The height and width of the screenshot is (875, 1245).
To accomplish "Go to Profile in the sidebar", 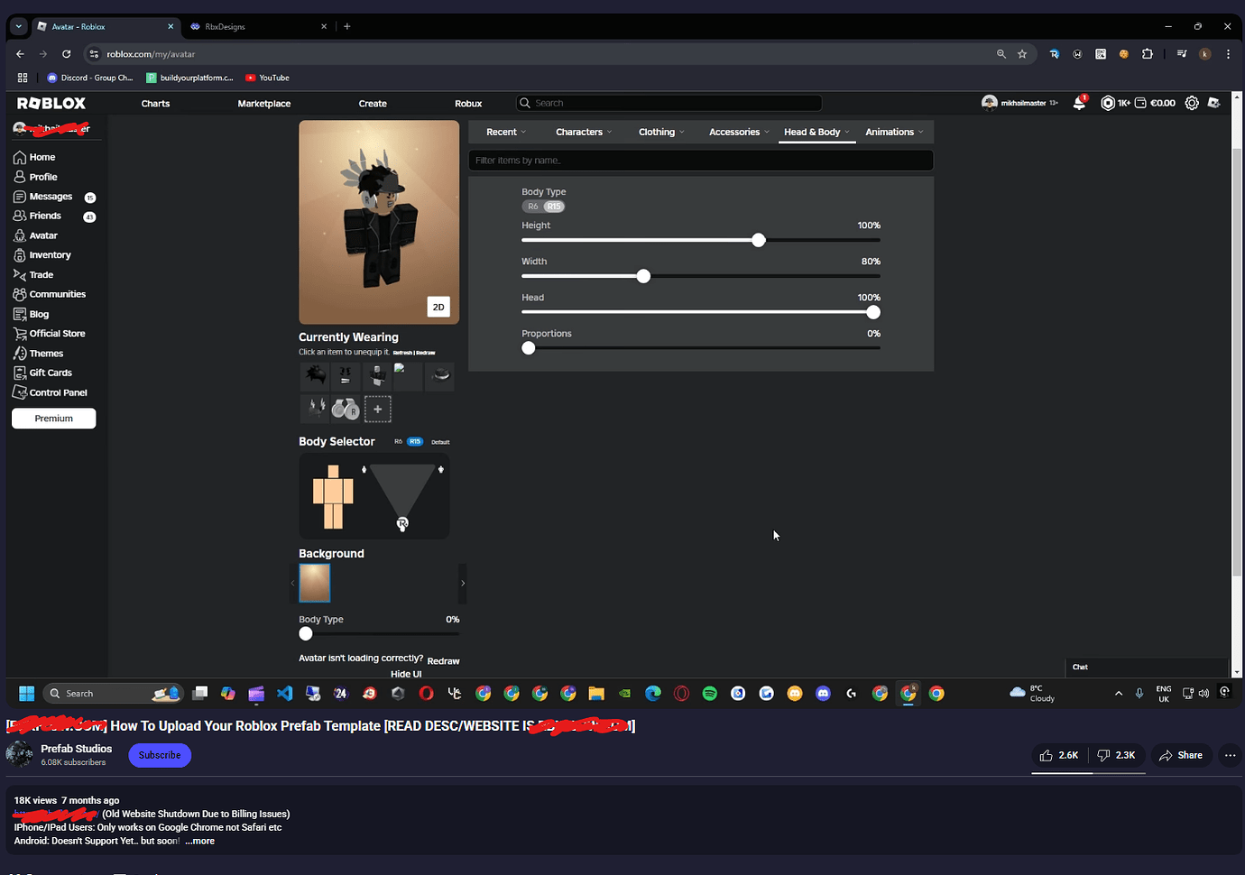I will click(36, 177).
